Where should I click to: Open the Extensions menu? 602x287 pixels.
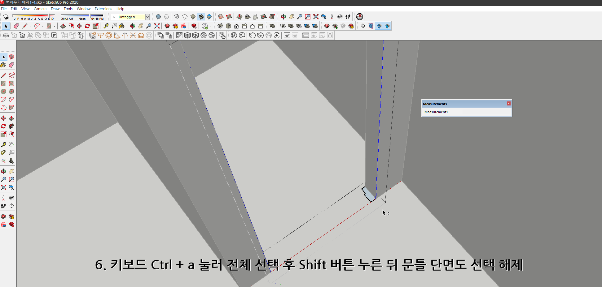[x=103, y=9]
